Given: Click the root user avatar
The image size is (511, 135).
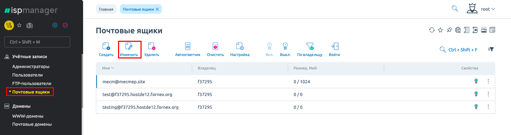Looking at the screenshot, I should (472, 9).
